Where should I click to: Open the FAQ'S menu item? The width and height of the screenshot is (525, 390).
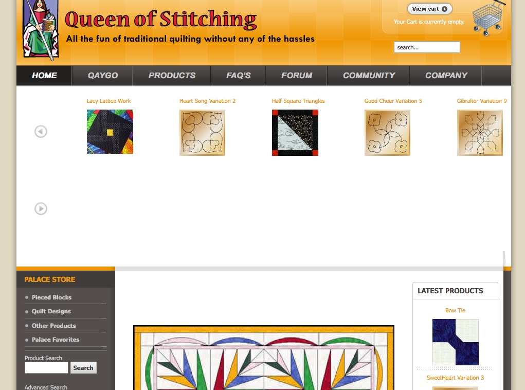coord(238,76)
